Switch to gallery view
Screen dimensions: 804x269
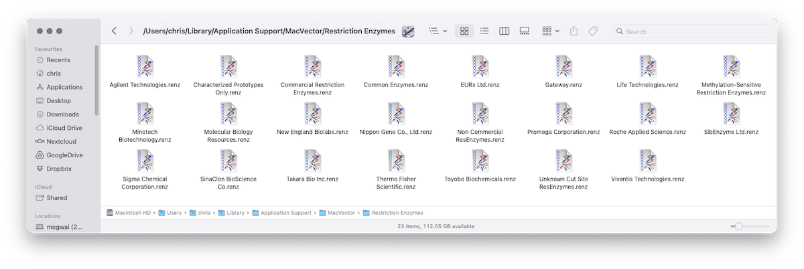[x=525, y=31]
